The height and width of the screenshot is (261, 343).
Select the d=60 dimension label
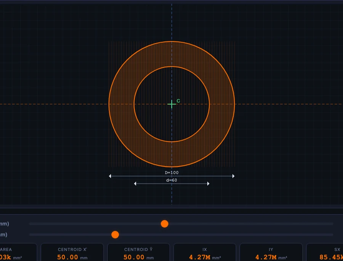coord(172,180)
